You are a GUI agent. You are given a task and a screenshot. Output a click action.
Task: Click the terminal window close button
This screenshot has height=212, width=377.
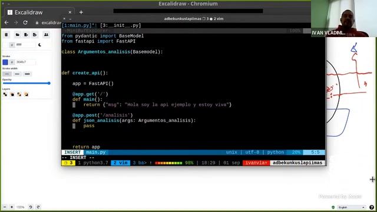tap(64, 19)
